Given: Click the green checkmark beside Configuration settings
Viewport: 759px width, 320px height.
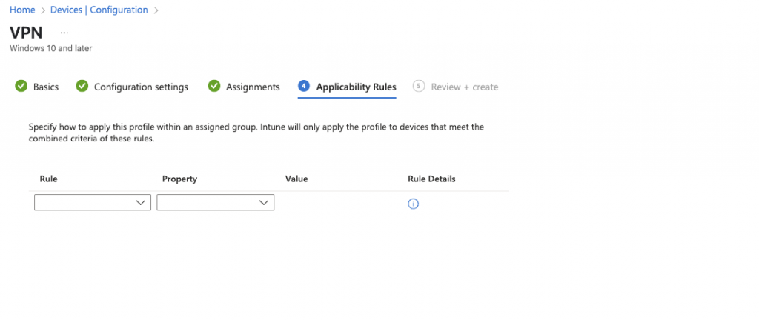Looking at the screenshot, I should 82,86.
